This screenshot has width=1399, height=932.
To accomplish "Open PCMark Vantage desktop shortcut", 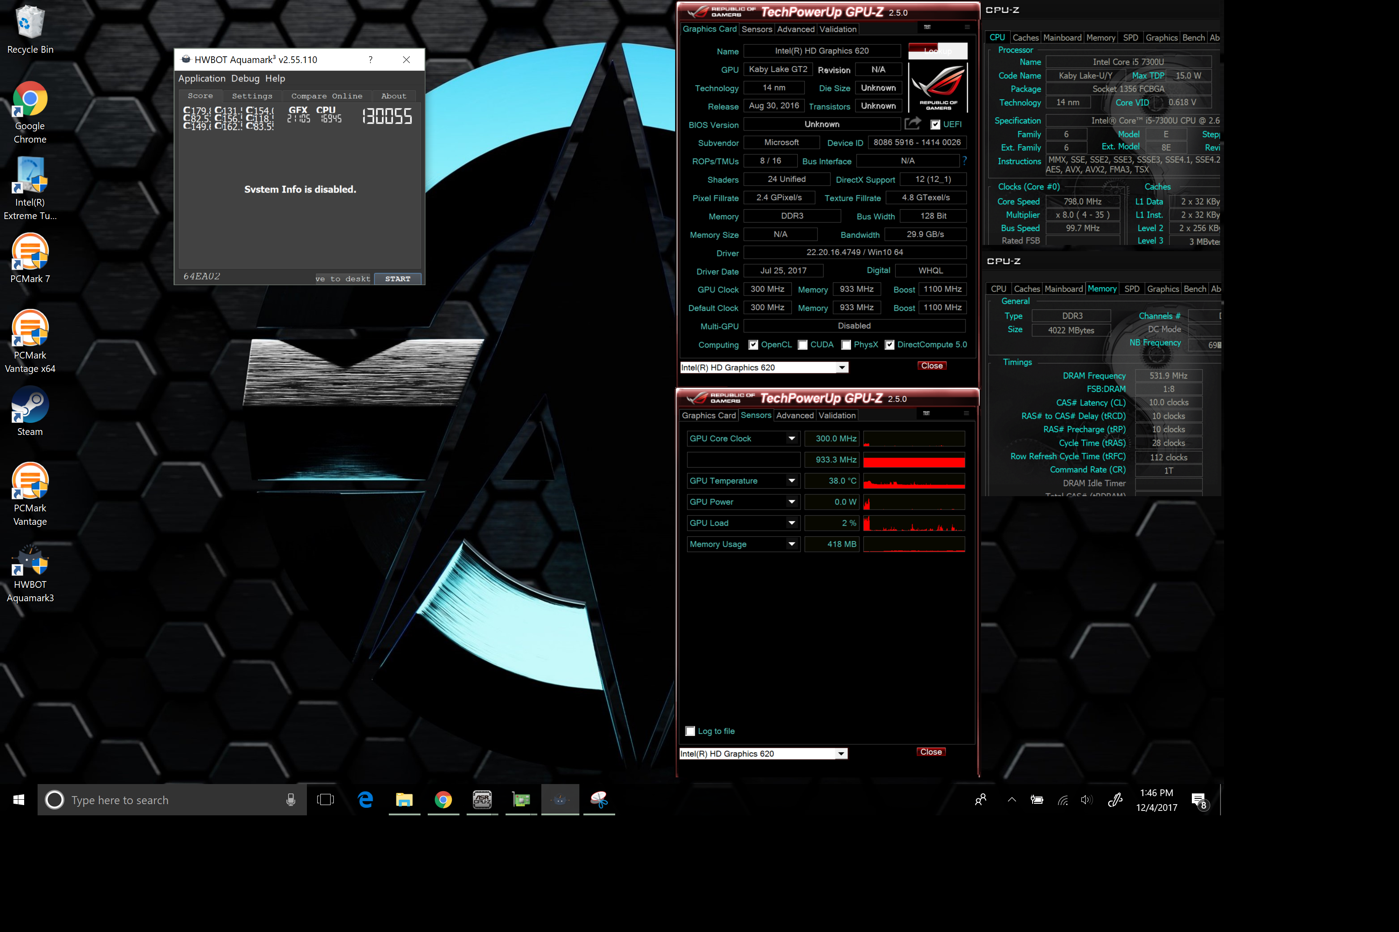I will coord(30,494).
